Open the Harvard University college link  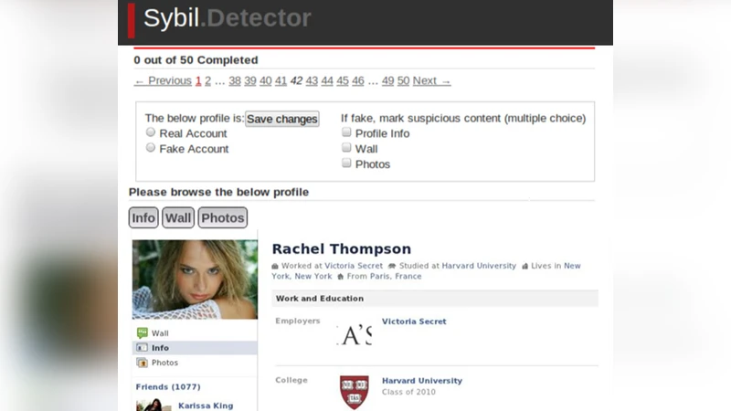click(x=421, y=381)
